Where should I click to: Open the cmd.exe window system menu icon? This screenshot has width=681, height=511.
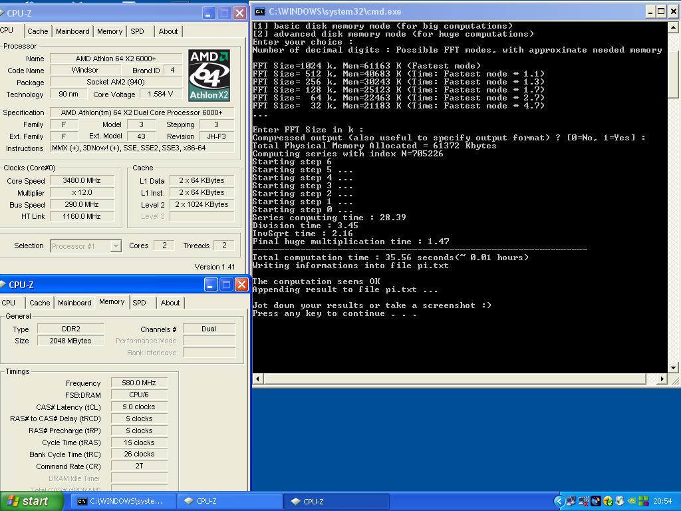coord(260,12)
